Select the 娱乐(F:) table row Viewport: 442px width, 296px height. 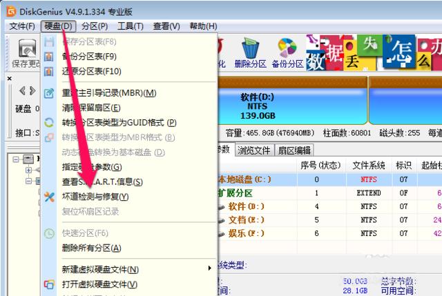click(330, 233)
